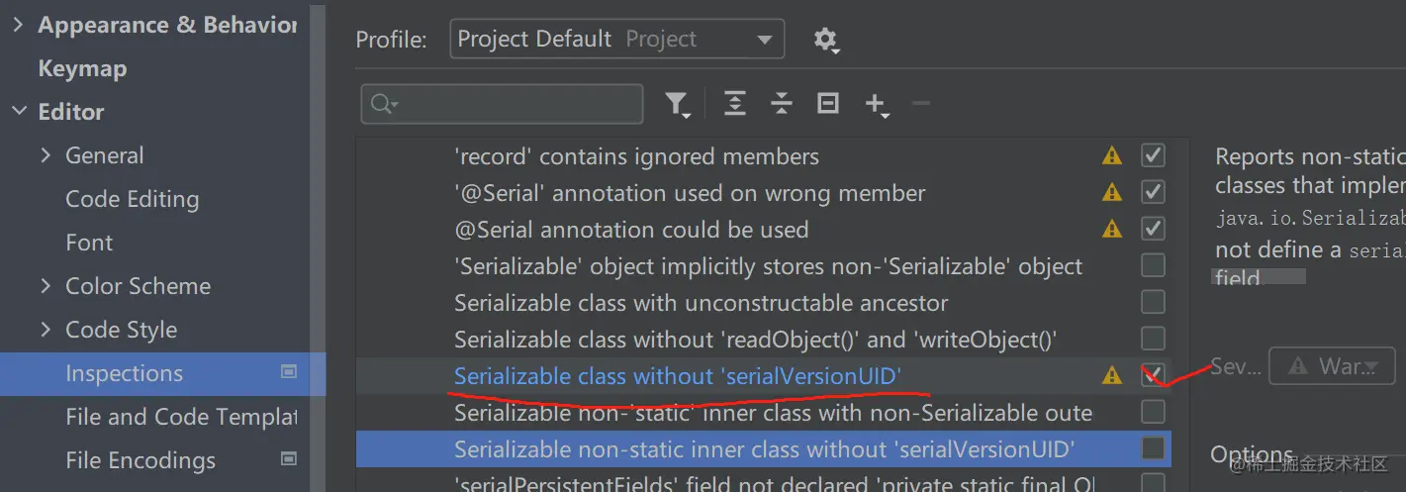Image resolution: width=1406 pixels, height=492 pixels.
Task: Open File Encodings settings page
Action: pyautogui.click(x=140, y=460)
